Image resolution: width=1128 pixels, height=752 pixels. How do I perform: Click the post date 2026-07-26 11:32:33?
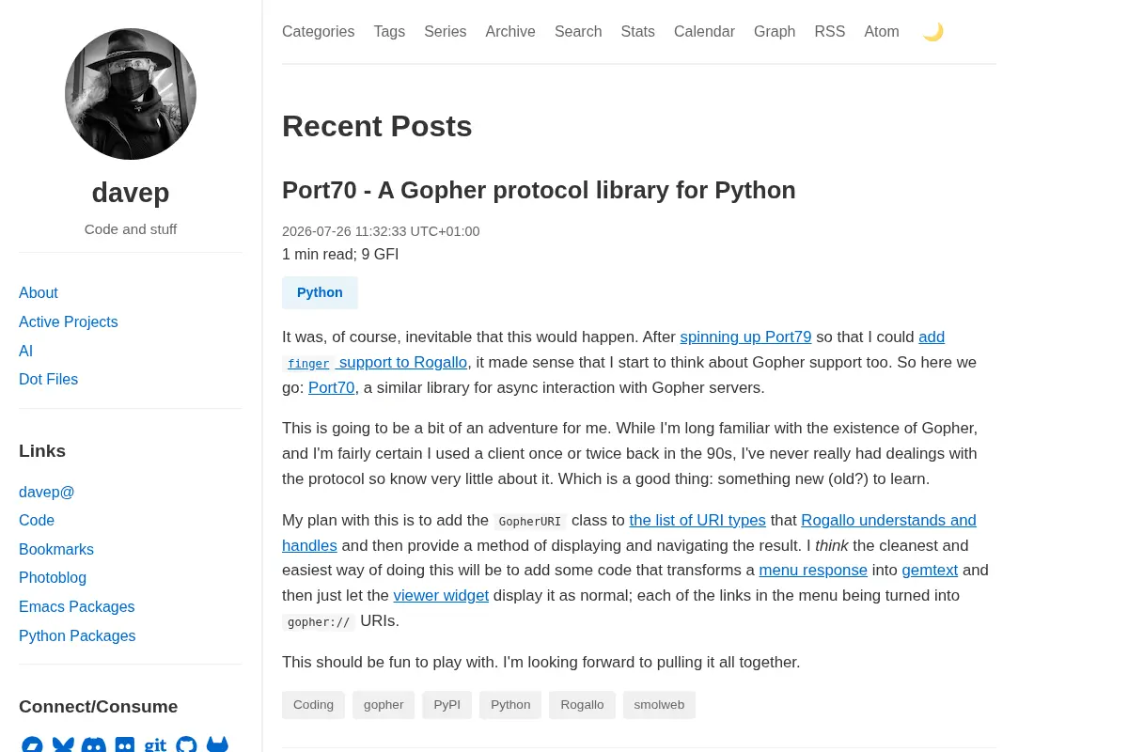(381, 231)
